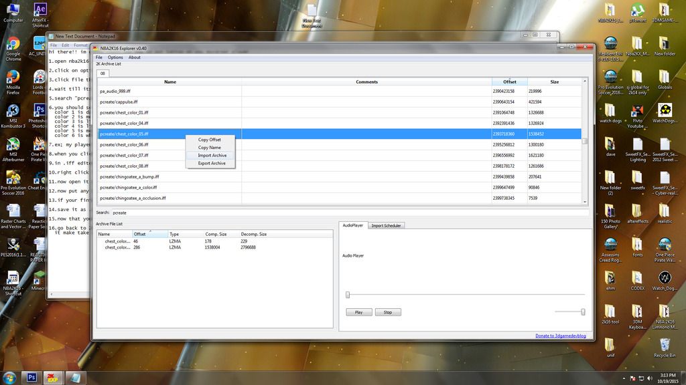Image resolution: width=686 pixels, height=385 pixels.
Task: Open the fonts folder on desktop
Action: (x=638, y=247)
